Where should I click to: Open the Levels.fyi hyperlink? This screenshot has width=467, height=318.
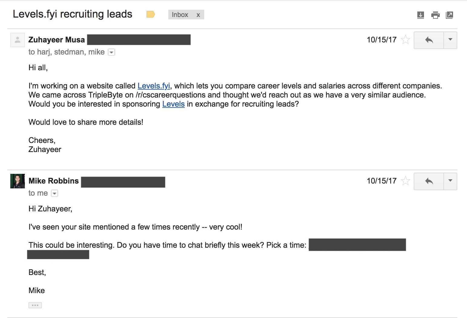[154, 86]
